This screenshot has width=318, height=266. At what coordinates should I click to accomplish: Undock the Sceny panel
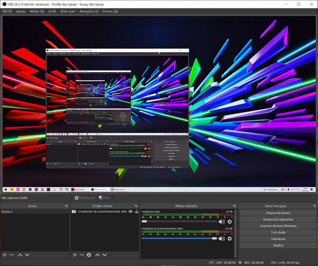pyautogui.click(x=66, y=206)
